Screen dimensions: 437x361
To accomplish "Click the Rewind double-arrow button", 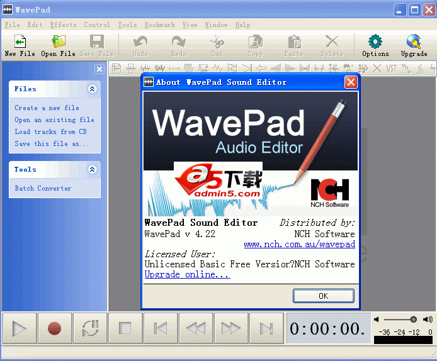I will point(196,328).
